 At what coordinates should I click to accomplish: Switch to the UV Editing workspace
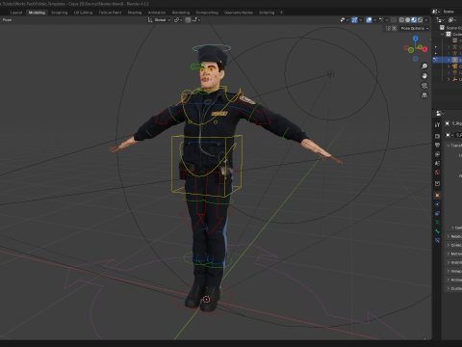pos(83,13)
